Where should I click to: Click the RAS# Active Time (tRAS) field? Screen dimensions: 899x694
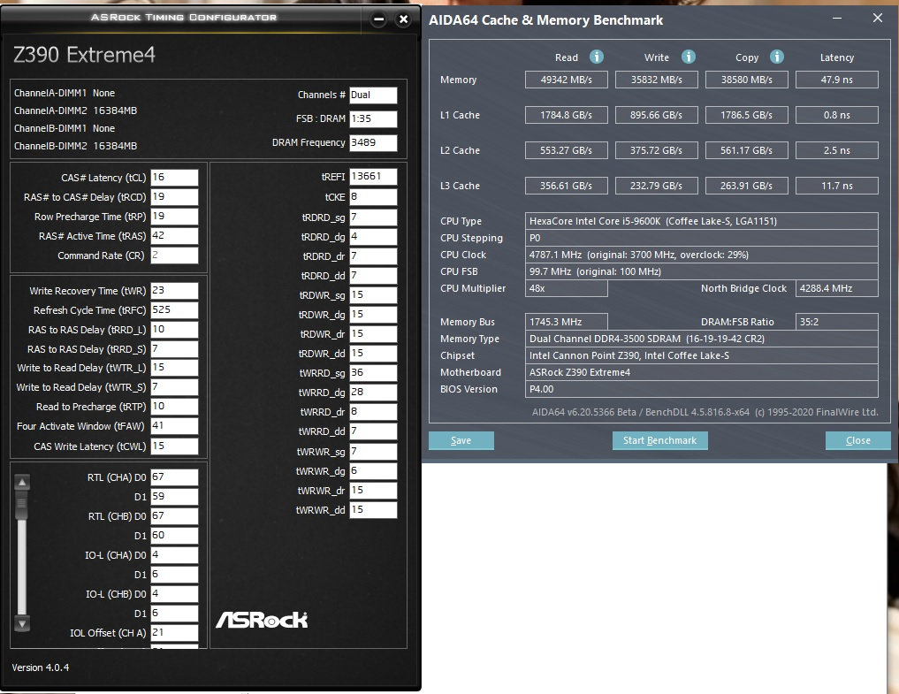pos(174,236)
